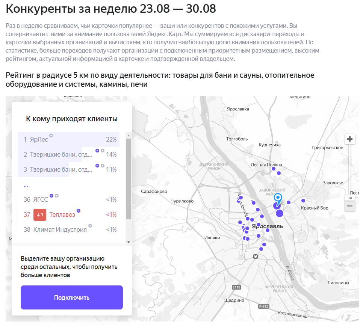Click the Лесная Поляна label on the map

(266, 165)
